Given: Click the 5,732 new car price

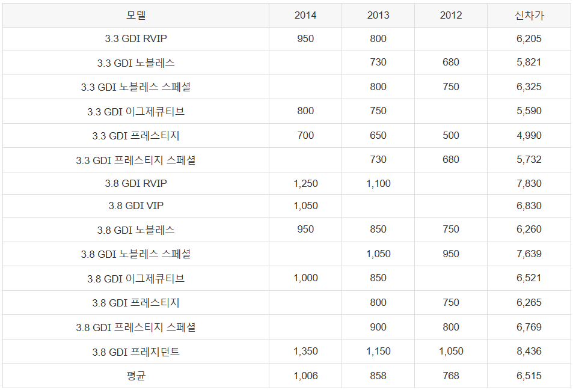Looking at the screenshot, I should click(529, 160).
